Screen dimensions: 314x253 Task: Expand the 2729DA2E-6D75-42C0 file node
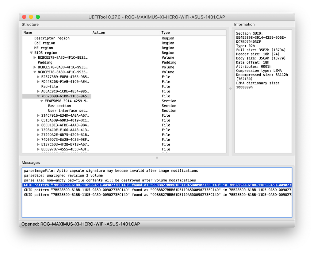pos(38,135)
